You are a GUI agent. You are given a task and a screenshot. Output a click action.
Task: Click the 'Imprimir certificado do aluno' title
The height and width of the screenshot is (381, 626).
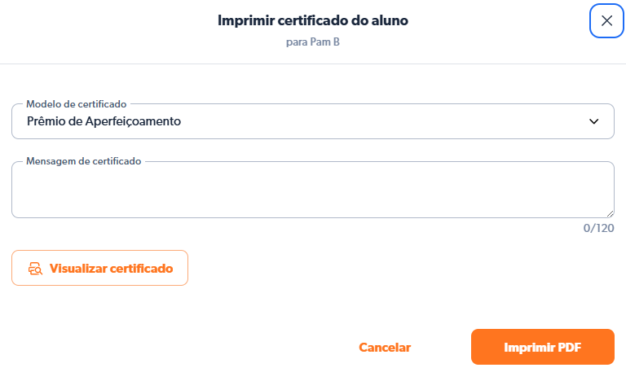(313, 21)
